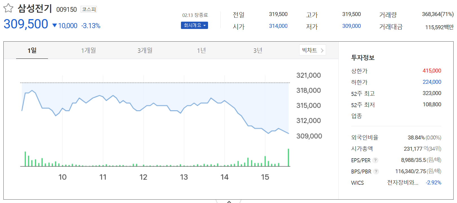Select the 1일 chart tab
The width and height of the screenshot is (457, 203).
coord(32,50)
